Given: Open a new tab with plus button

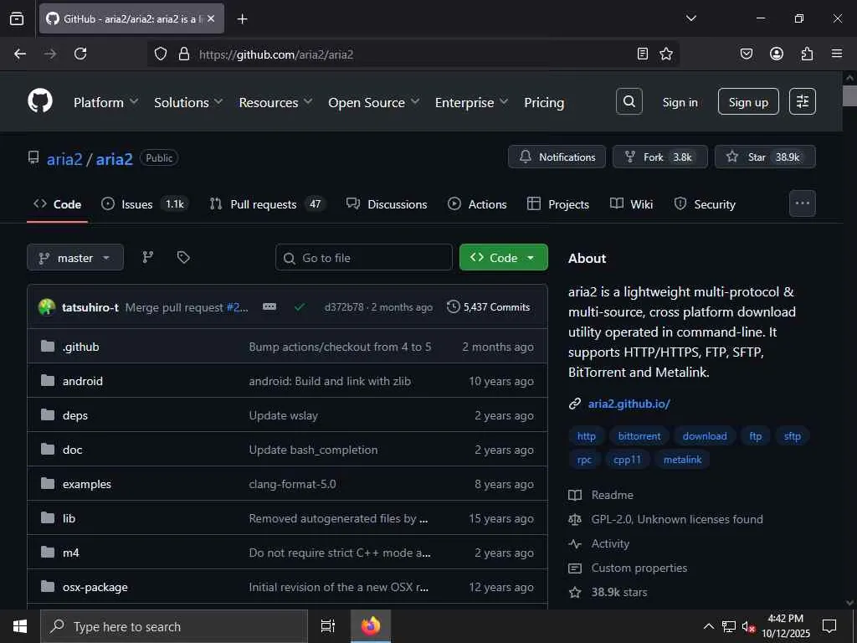Looking at the screenshot, I should 242,19.
